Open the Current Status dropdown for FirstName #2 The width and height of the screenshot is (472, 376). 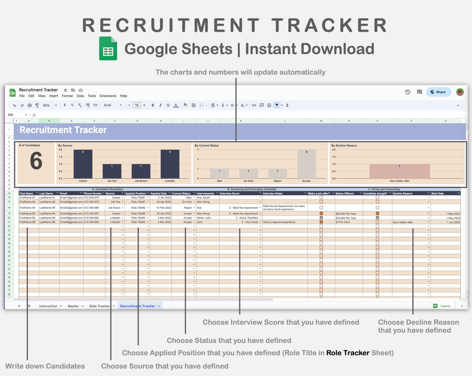[x=194, y=202]
